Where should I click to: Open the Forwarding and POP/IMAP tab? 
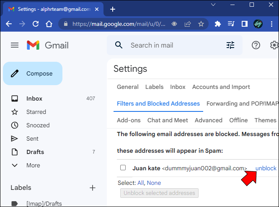point(243,103)
